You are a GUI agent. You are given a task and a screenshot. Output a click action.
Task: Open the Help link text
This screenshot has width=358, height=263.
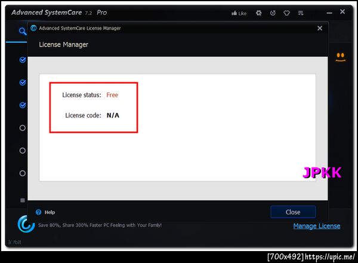coord(50,212)
